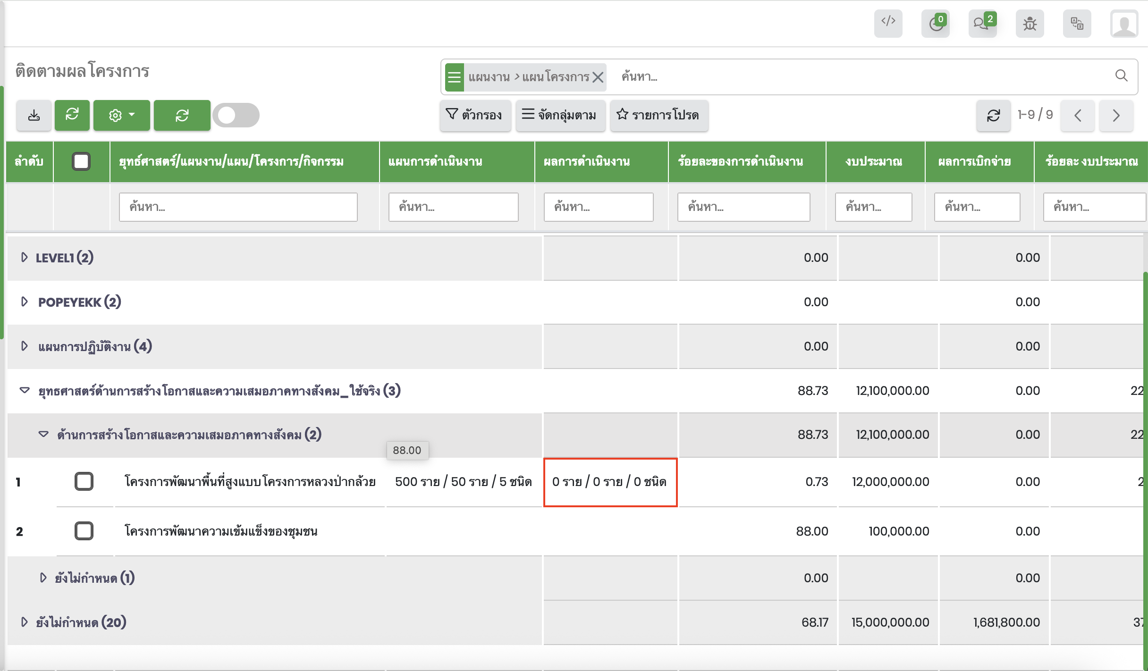The width and height of the screenshot is (1148, 671).
Task: Check the select-all header checkbox
Action: pyautogui.click(x=81, y=161)
